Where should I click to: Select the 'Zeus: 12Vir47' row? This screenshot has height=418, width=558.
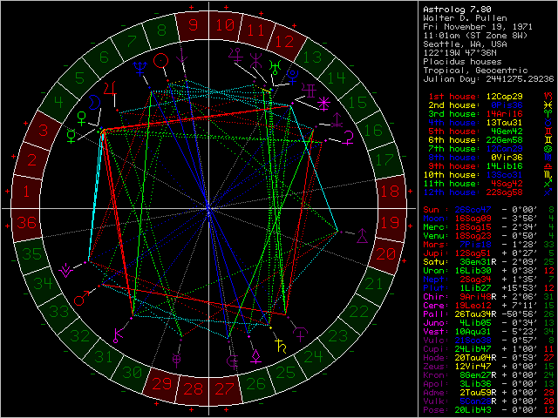pos(488,367)
